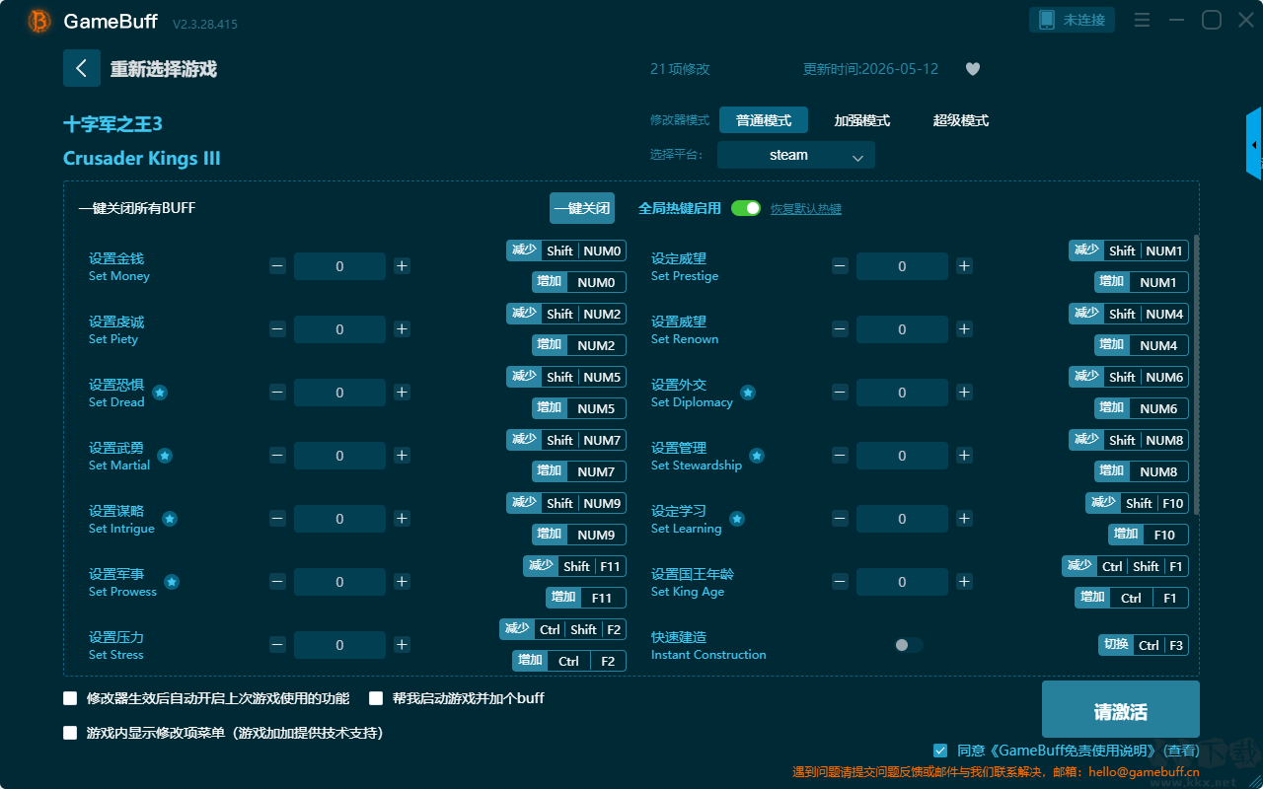Viewport: 1263px width, 789px height.
Task: Click the 十字军之王3 game title
Action: 112,124
